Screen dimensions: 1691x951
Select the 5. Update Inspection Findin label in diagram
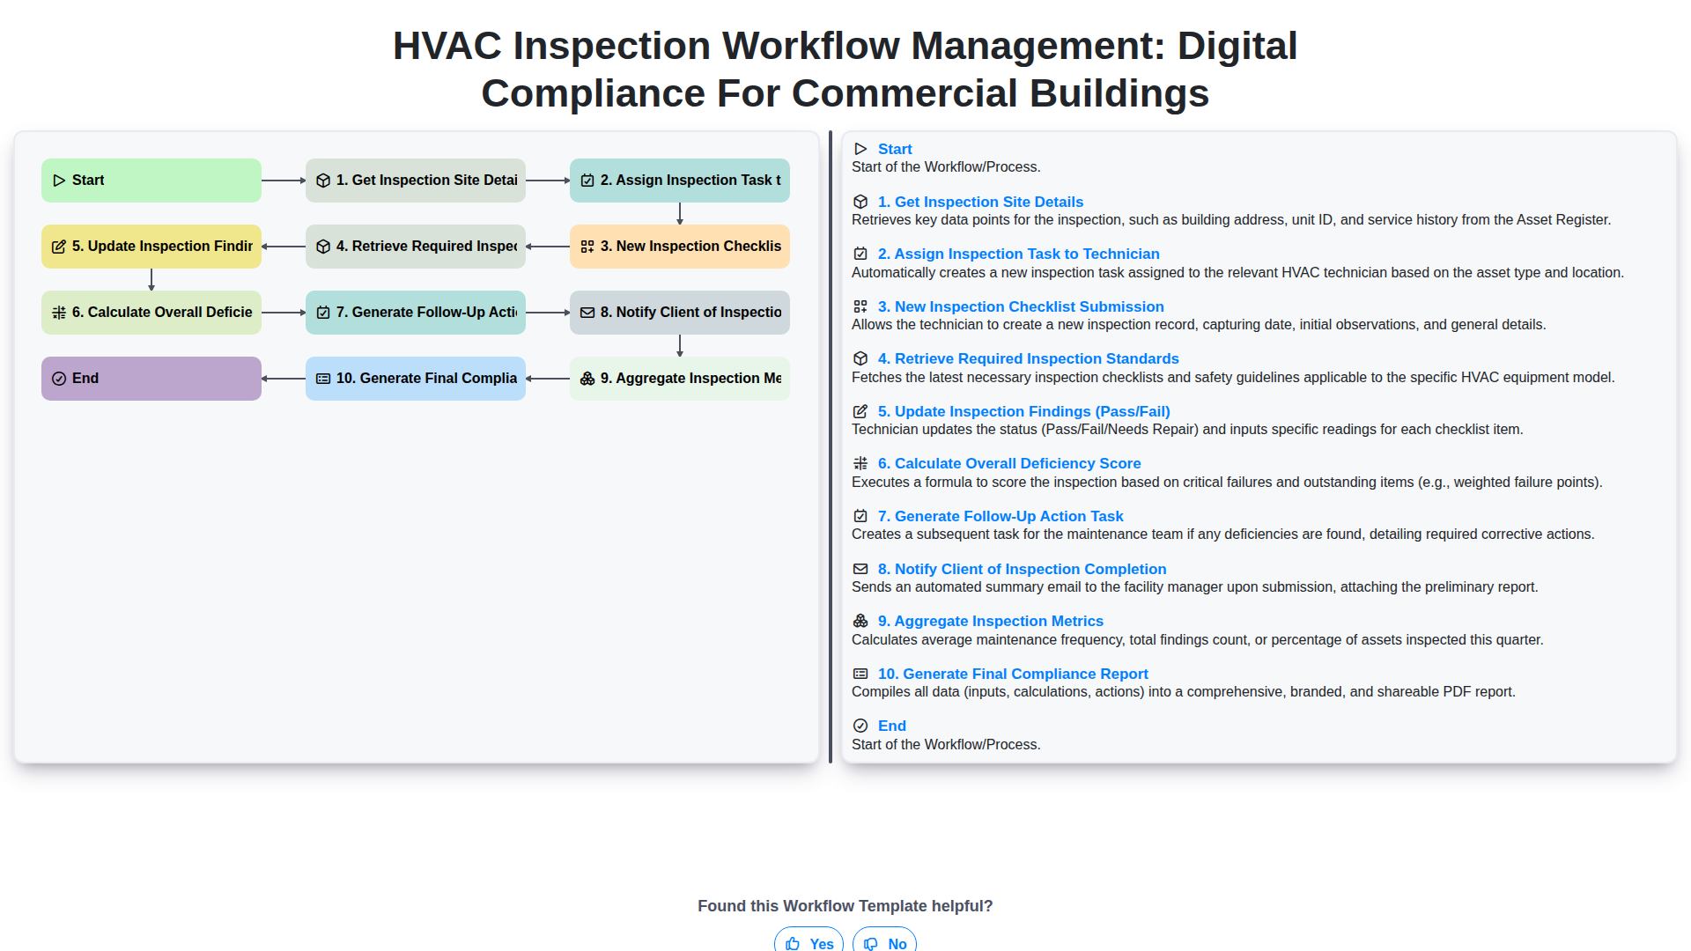tap(163, 247)
